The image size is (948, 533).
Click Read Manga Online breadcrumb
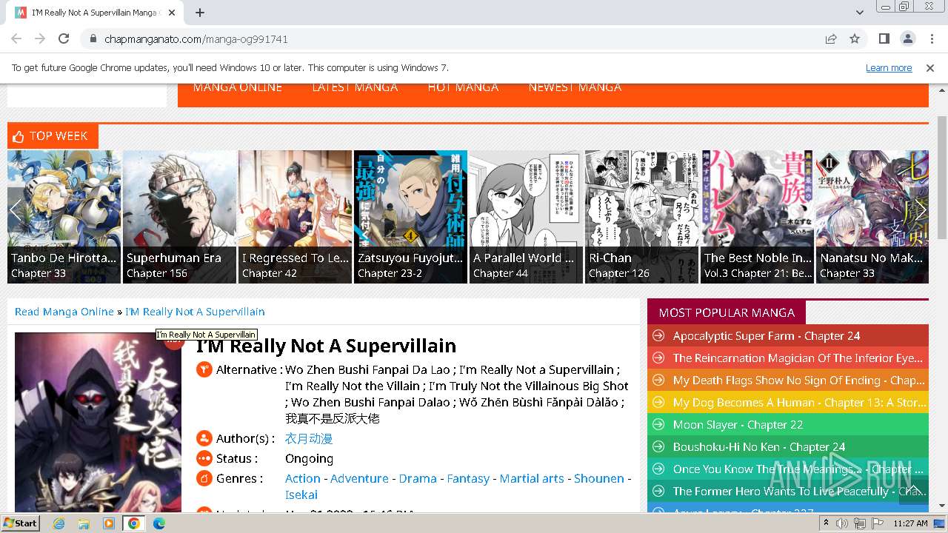[64, 312]
